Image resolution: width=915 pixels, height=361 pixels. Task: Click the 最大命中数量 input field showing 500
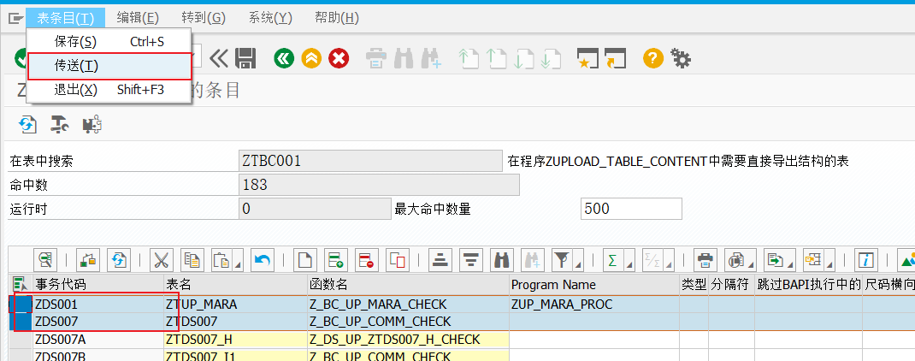[631, 209]
